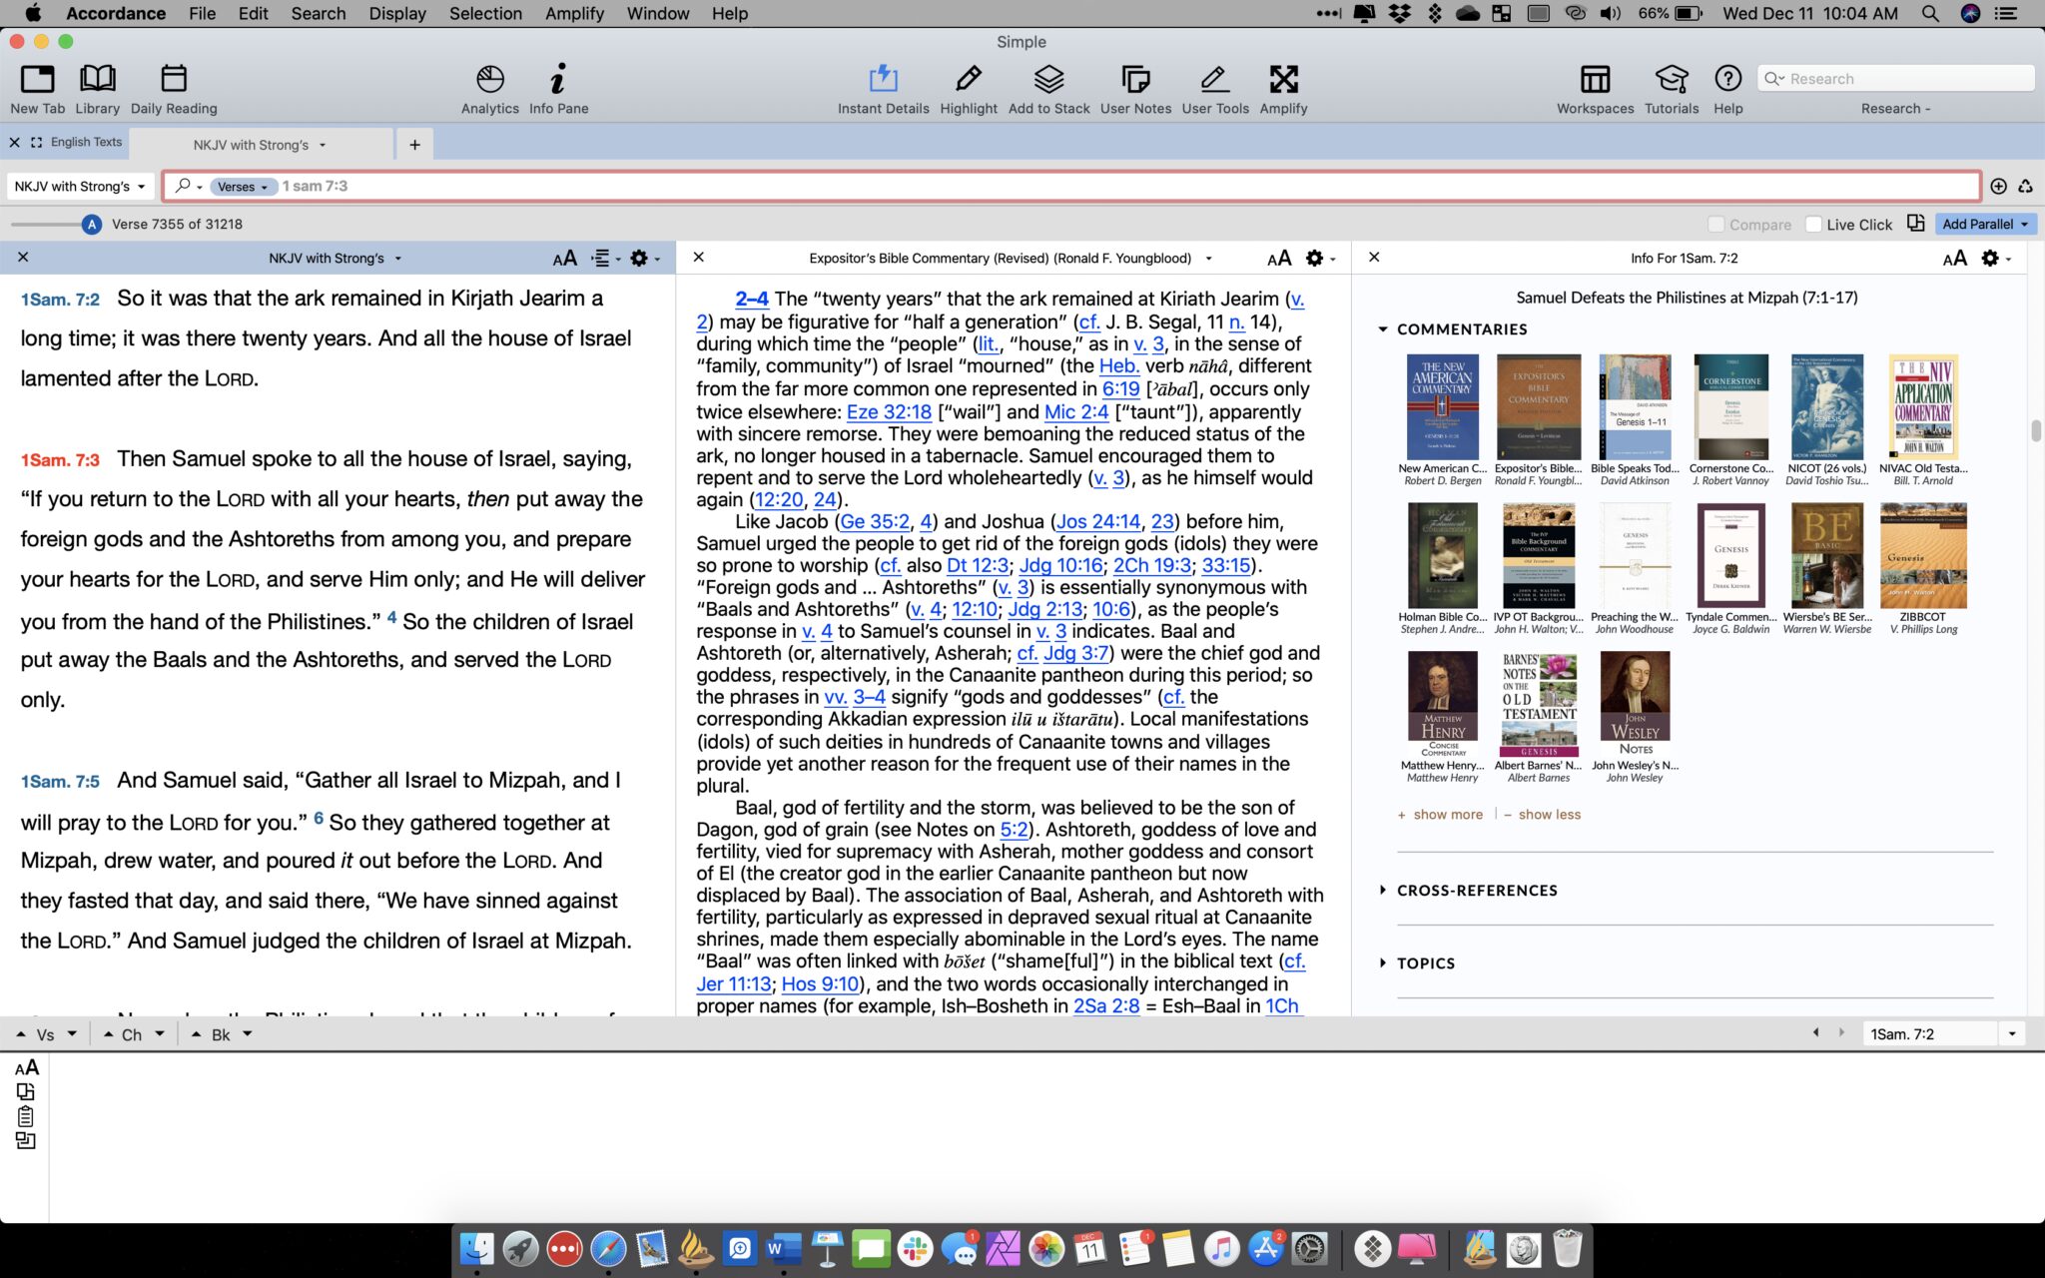
Task: Open the Selection menu in menu bar
Action: point(485,14)
